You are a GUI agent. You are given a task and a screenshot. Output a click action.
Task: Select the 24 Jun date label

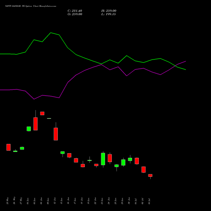coord(109,201)
